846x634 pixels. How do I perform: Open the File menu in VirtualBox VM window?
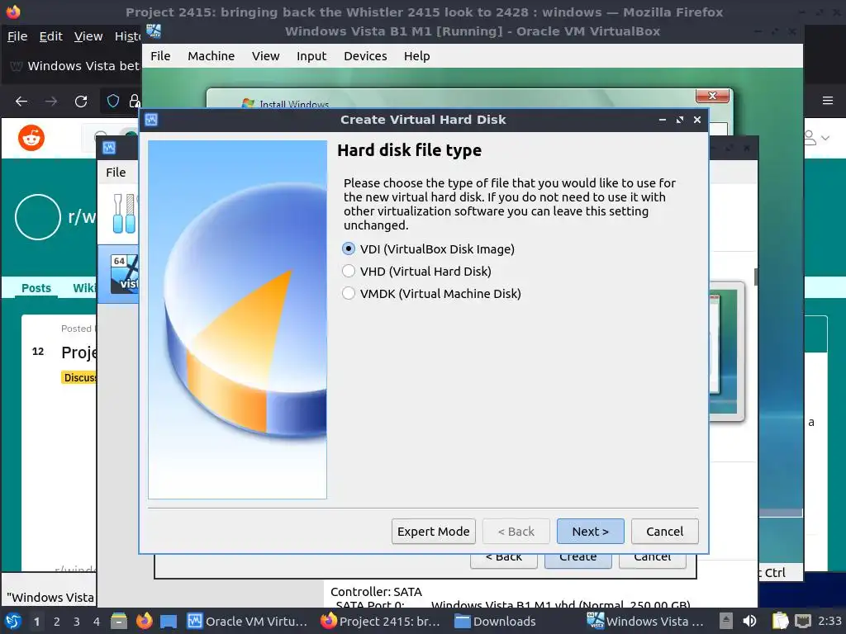pyautogui.click(x=160, y=56)
